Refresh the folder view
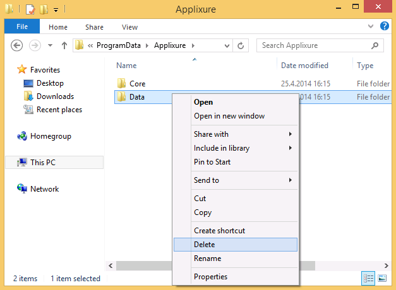 pyautogui.click(x=241, y=45)
